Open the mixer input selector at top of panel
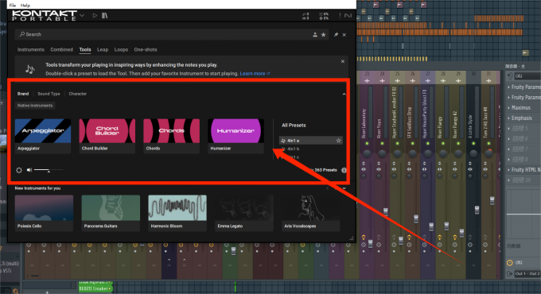The image size is (541, 294). [x=527, y=75]
